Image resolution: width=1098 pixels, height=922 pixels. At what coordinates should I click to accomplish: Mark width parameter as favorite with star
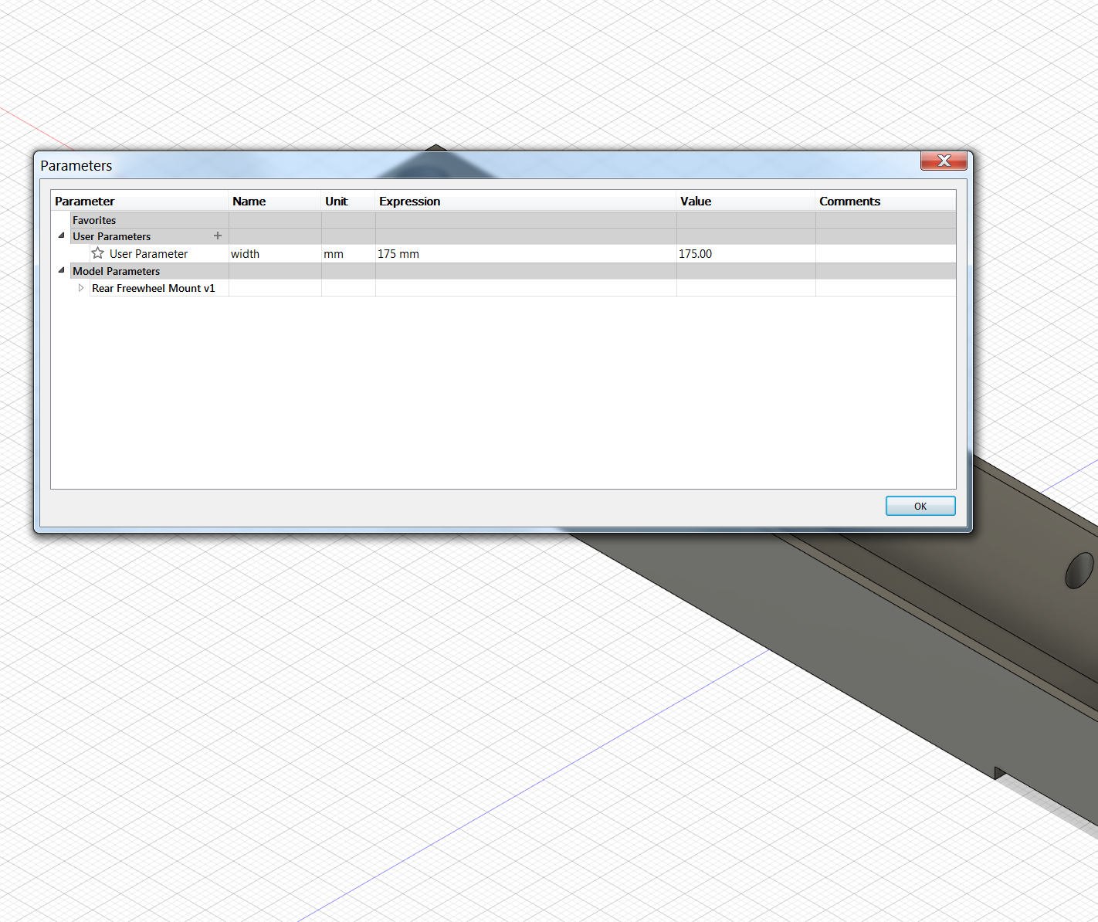97,253
